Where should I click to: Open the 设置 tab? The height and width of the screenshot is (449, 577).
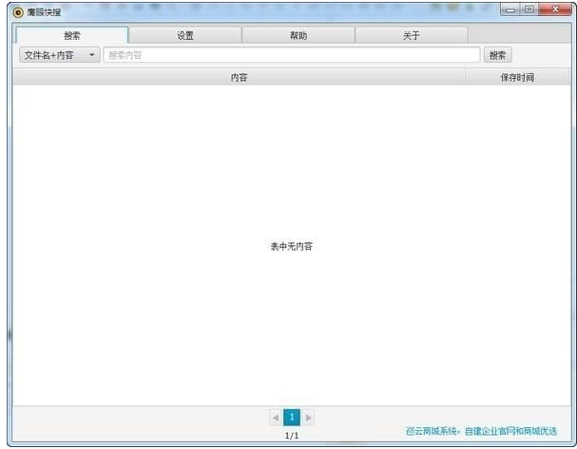[x=184, y=35]
